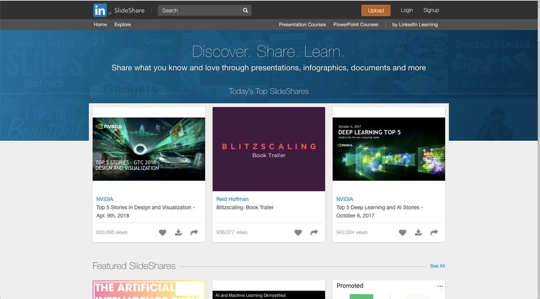540x299 pixels.
Task: Open NVIDIA author link on Deep Learning card
Action: point(345,199)
